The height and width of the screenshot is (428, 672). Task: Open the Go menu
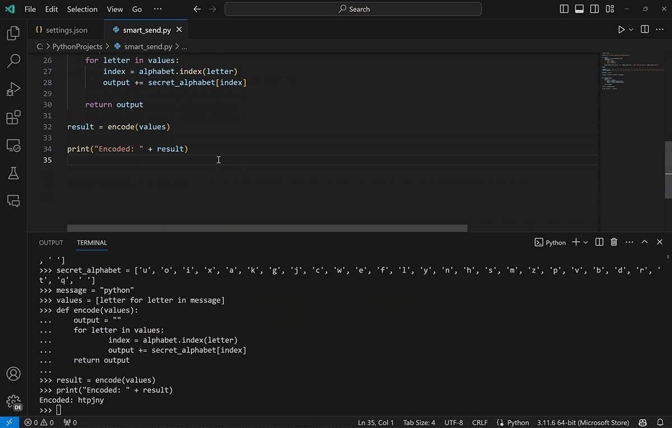point(137,9)
